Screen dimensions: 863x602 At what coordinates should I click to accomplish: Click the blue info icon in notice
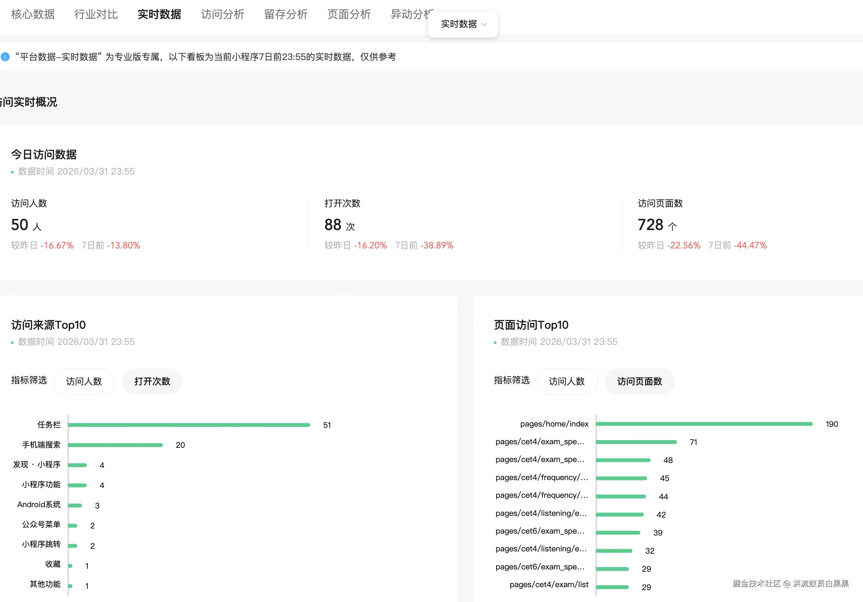pyautogui.click(x=5, y=57)
